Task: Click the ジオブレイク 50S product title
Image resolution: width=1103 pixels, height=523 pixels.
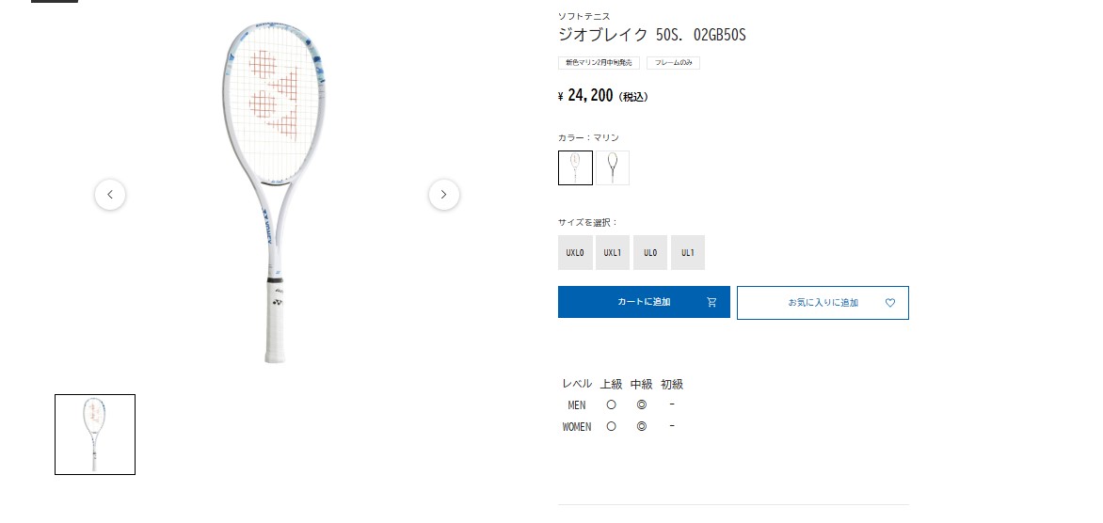Action: click(x=652, y=35)
